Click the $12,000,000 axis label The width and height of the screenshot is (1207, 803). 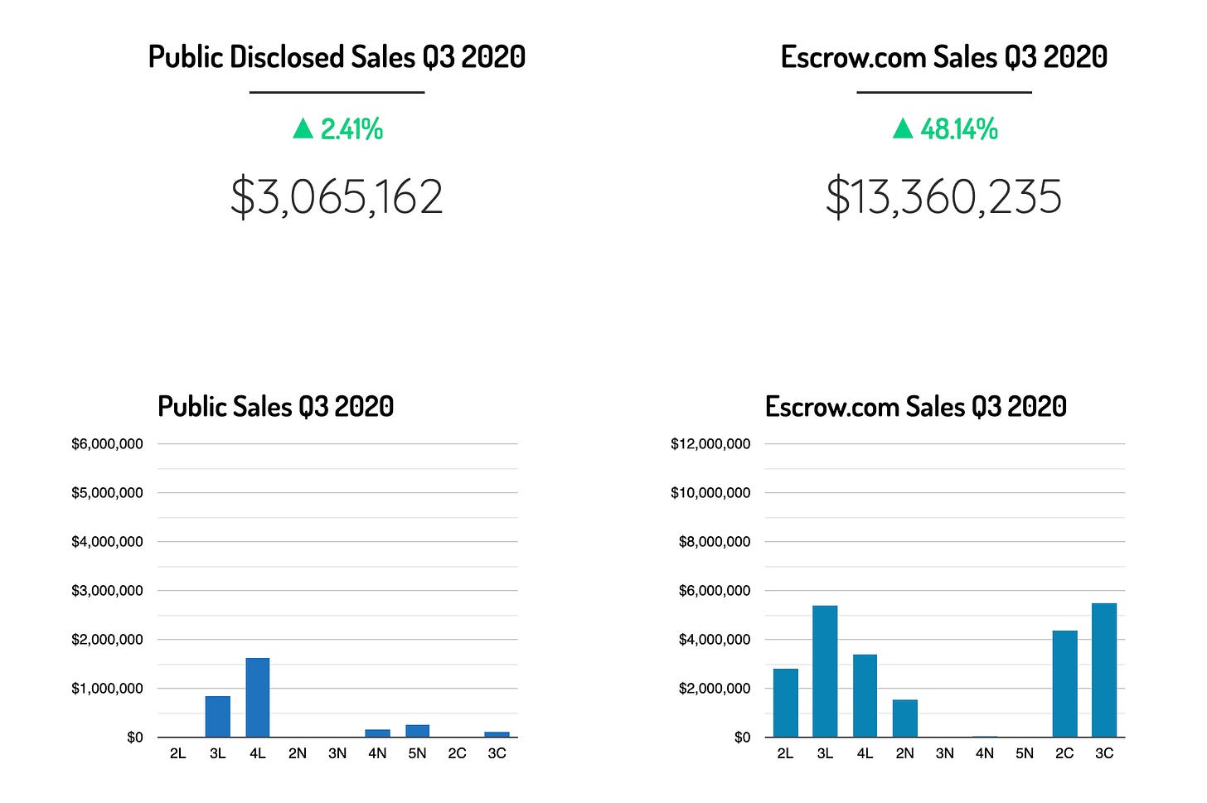point(710,444)
